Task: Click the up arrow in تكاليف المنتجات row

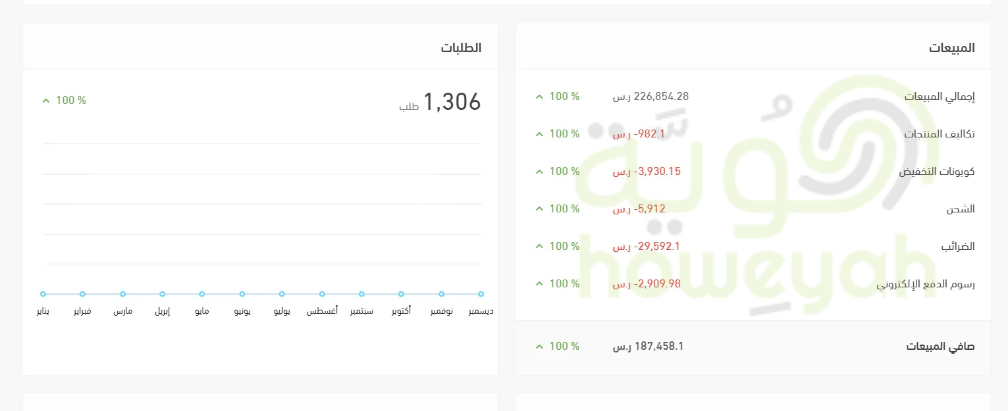Action: click(539, 134)
